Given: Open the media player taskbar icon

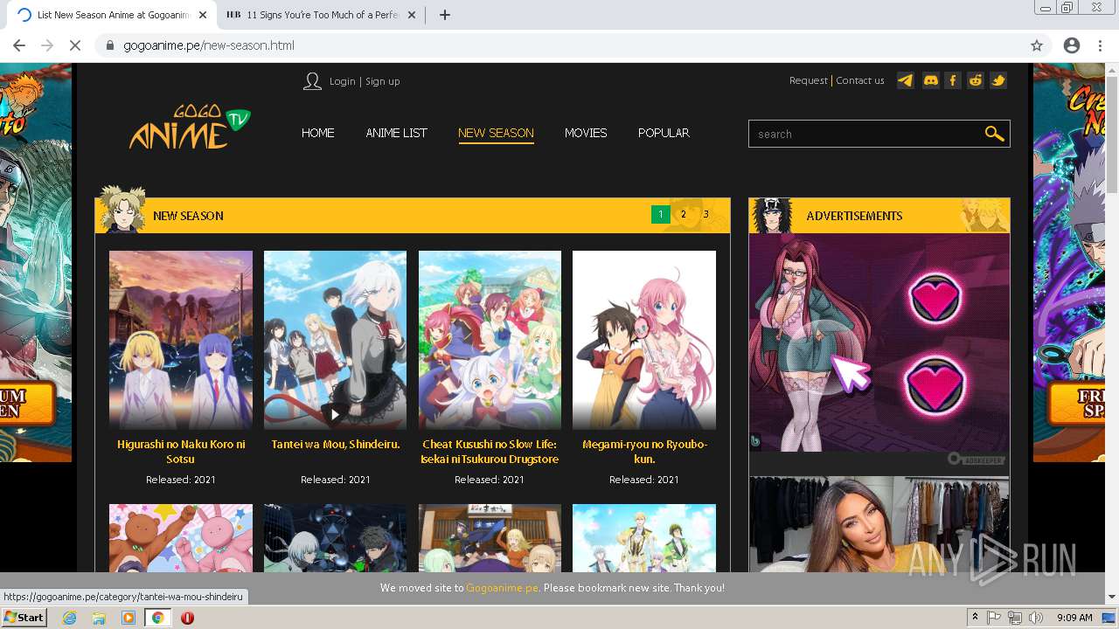Looking at the screenshot, I should coord(129,618).
